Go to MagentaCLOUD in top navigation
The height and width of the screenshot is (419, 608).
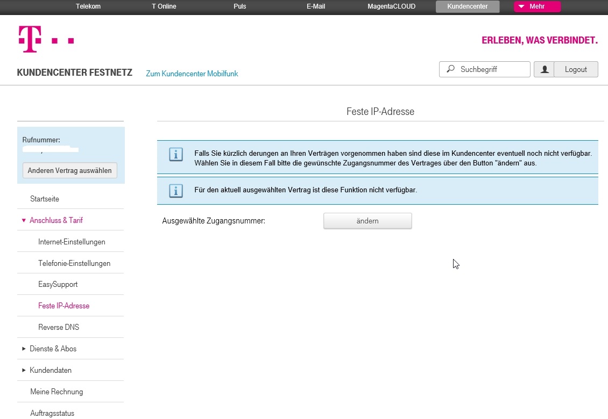(x=391, y=6)
